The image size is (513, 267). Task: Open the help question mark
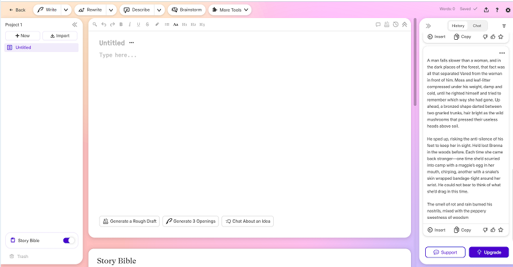[497, 10]
